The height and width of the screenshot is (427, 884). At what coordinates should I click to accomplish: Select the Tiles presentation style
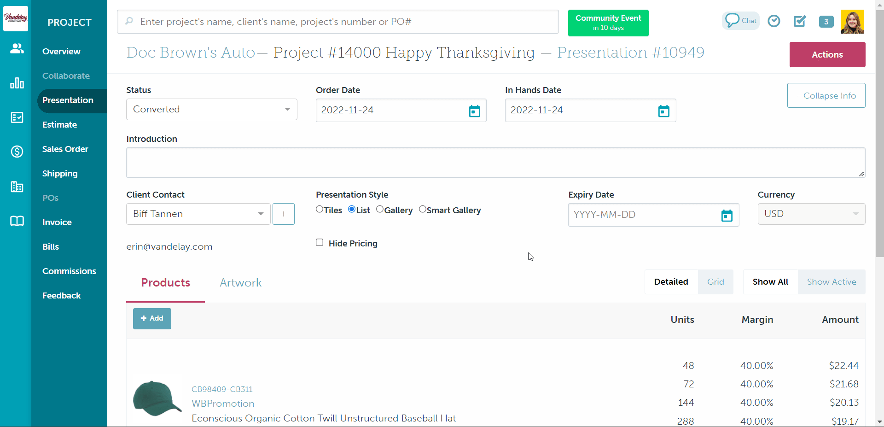pos(320,210)
